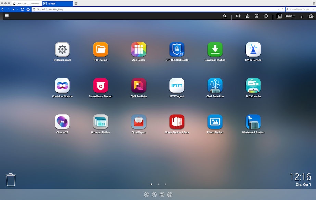This screenshot has height=200, width=316.
Task: Click the search magnifier in QTS toolbar
Action: coord(225,16)
